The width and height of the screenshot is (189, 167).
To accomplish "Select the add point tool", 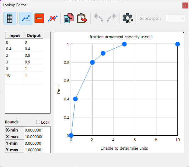I will pyautogui.click(x=26, y=19).
